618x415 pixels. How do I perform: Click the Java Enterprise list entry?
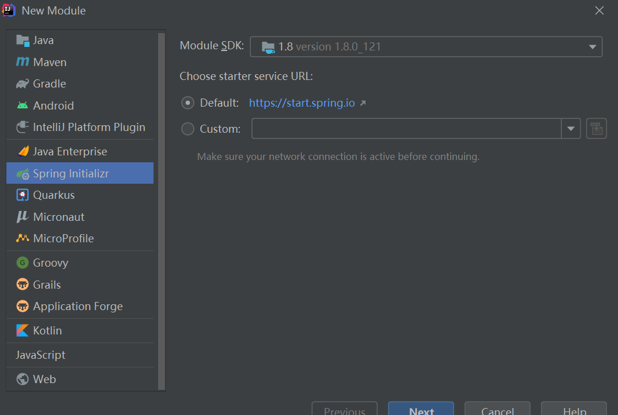(x=80, y=151)
